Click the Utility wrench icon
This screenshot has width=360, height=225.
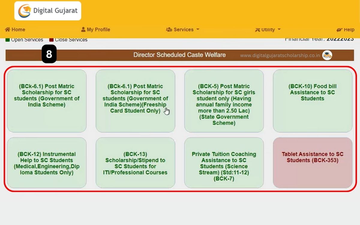coord(257,29)
